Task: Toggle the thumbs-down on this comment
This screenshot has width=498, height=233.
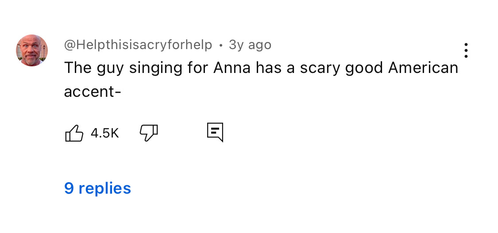Action: [149, 132]
